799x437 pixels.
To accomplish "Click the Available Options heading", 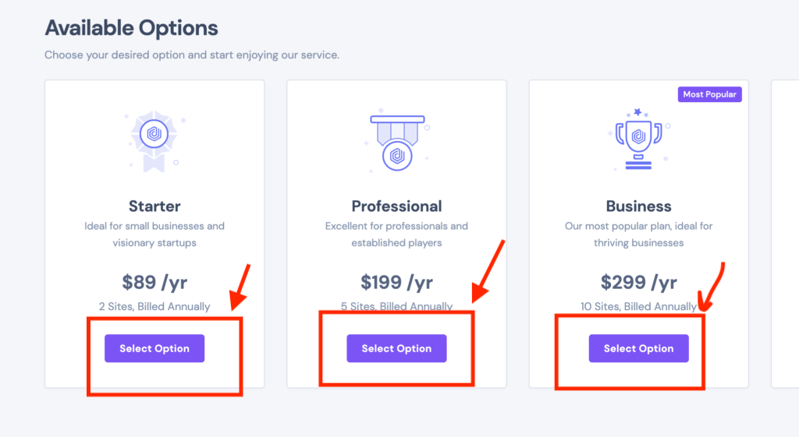I will click(131, 28).
